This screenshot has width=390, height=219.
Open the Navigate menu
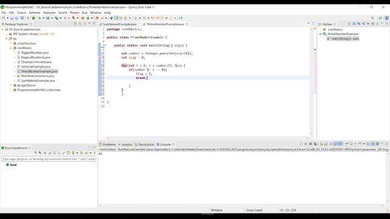49,13
